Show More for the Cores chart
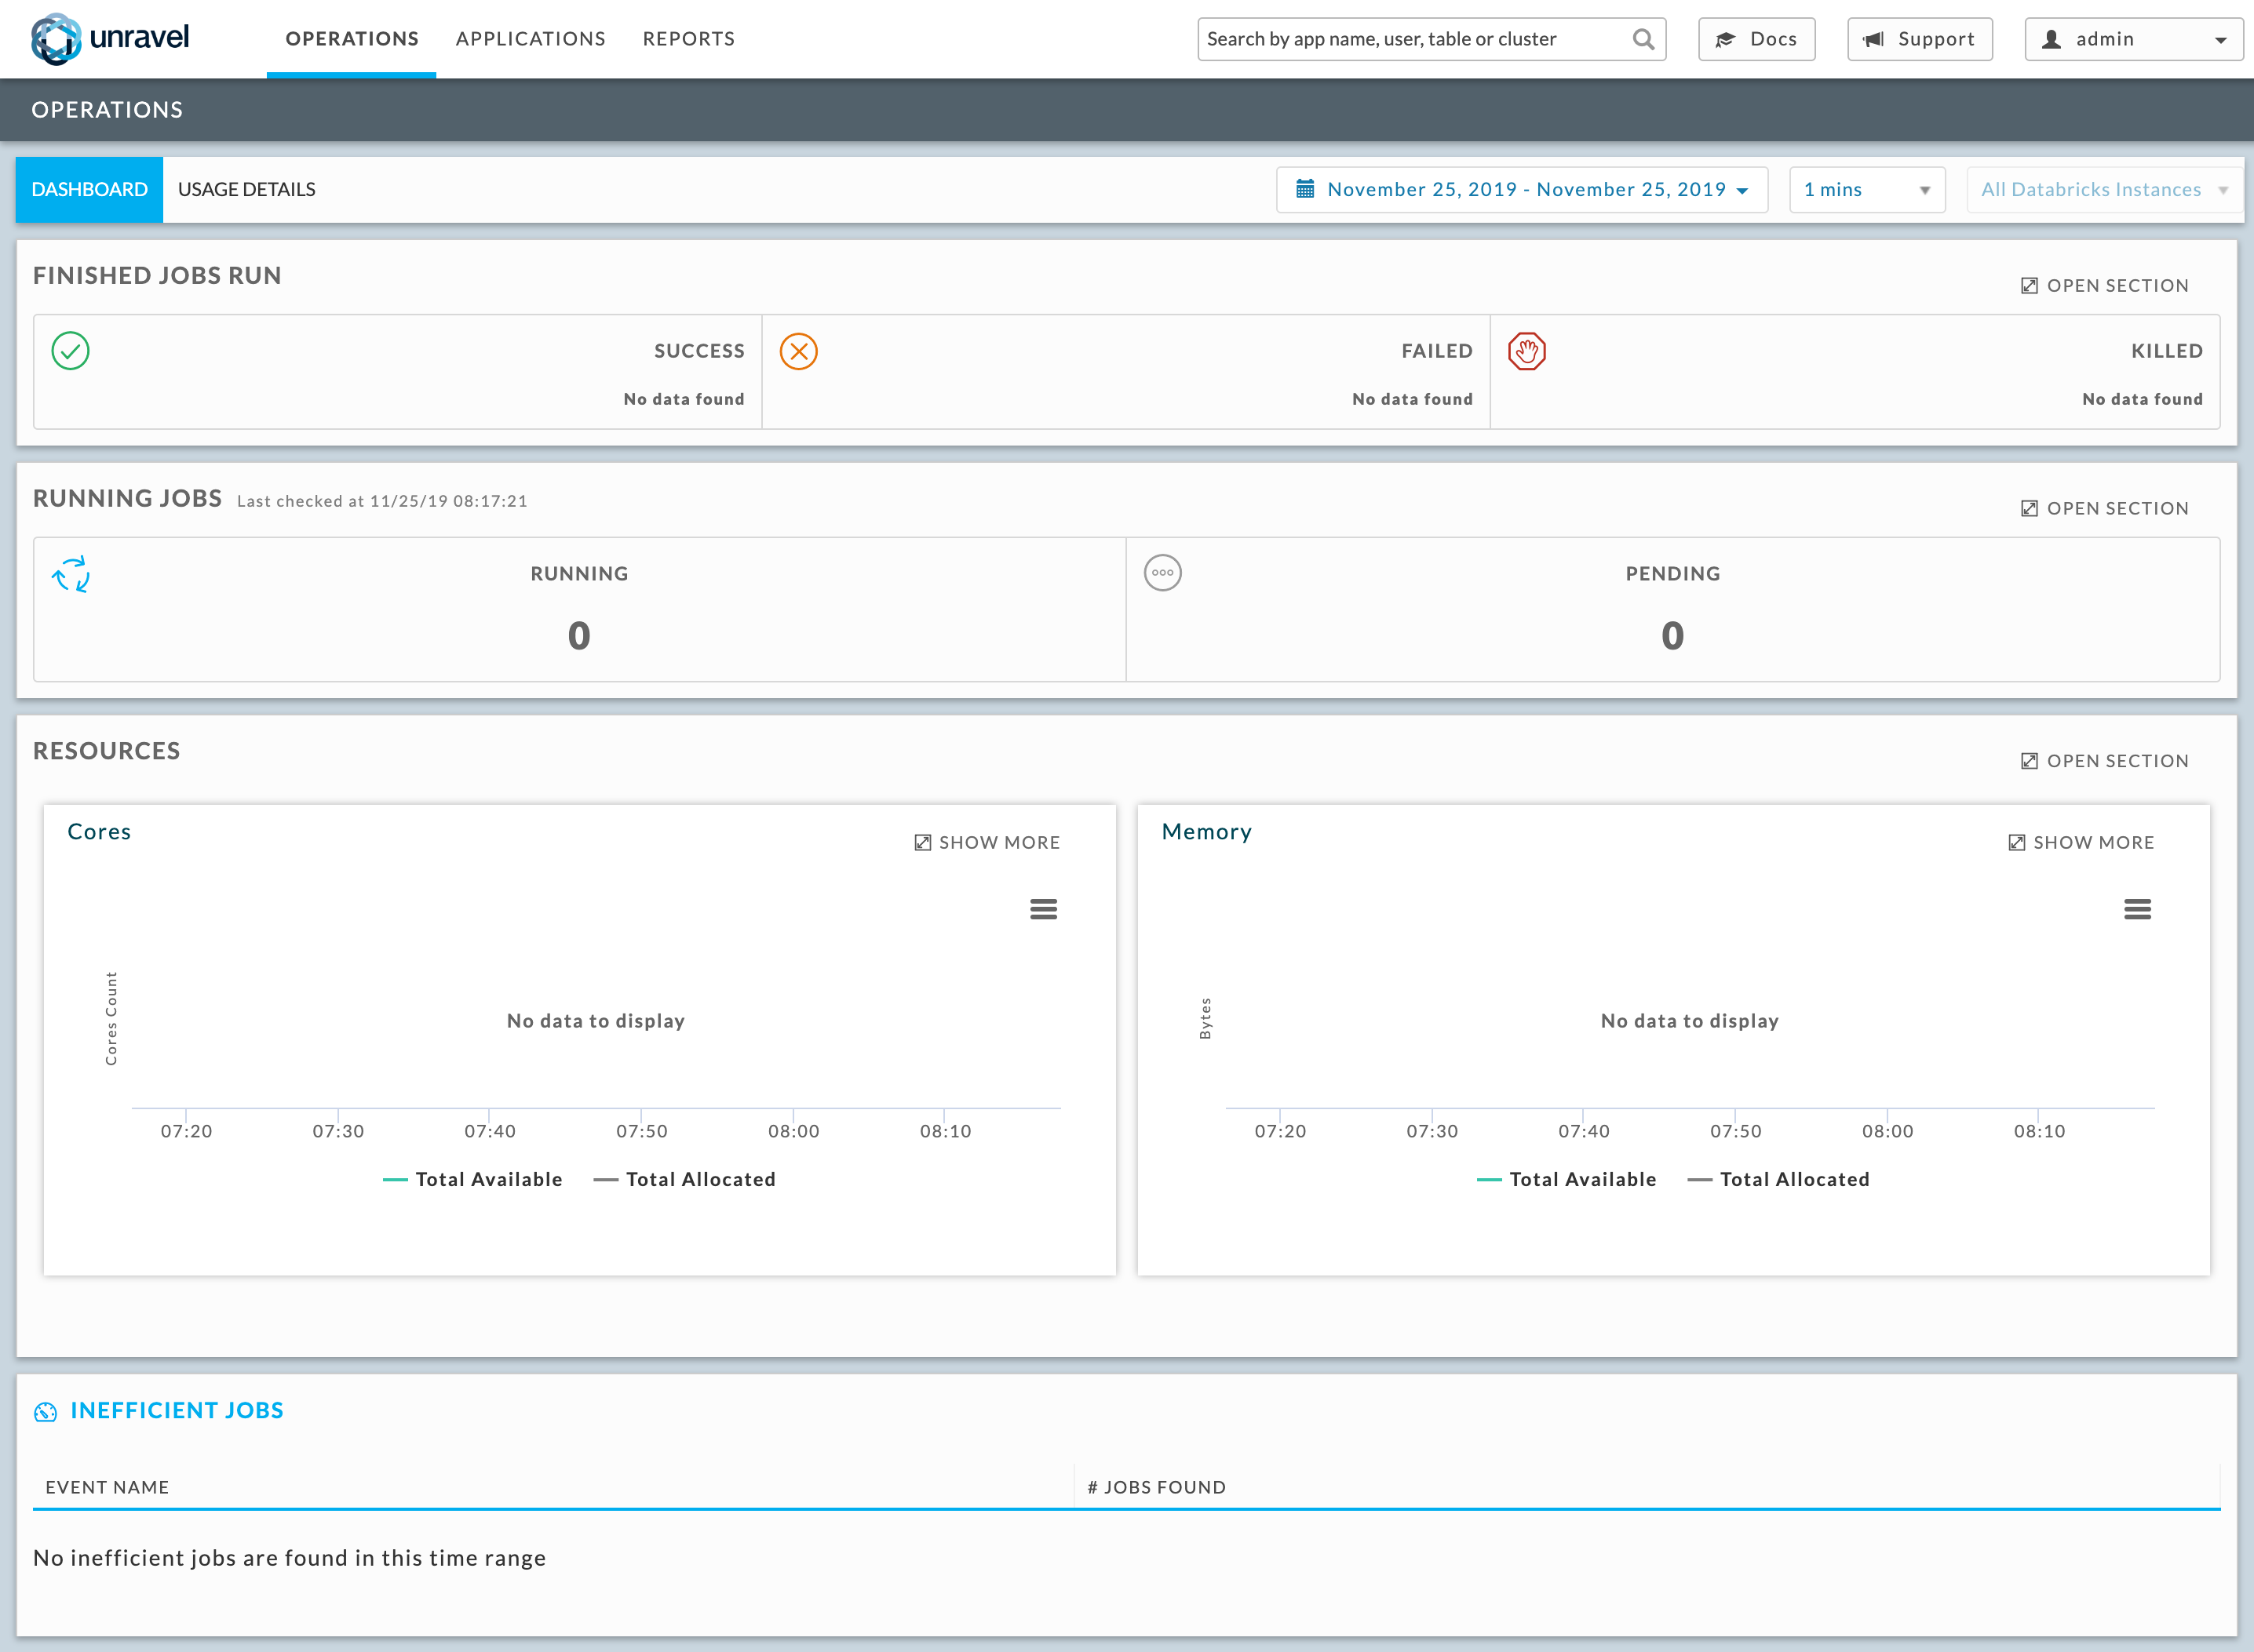Screen dimensions: 2254x1652 pyautogui.click(x=987, y=843)
